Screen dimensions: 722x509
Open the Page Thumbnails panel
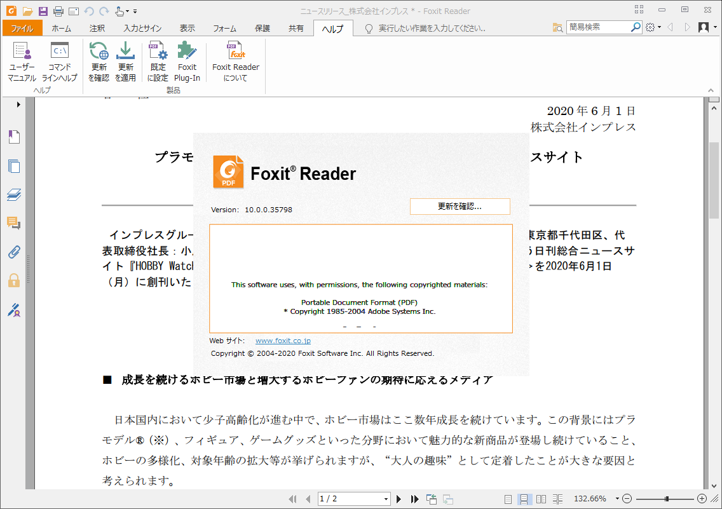(x=14, y=166)
